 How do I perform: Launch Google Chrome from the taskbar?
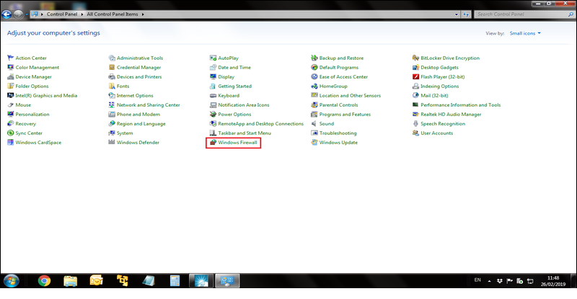point(44,281)
